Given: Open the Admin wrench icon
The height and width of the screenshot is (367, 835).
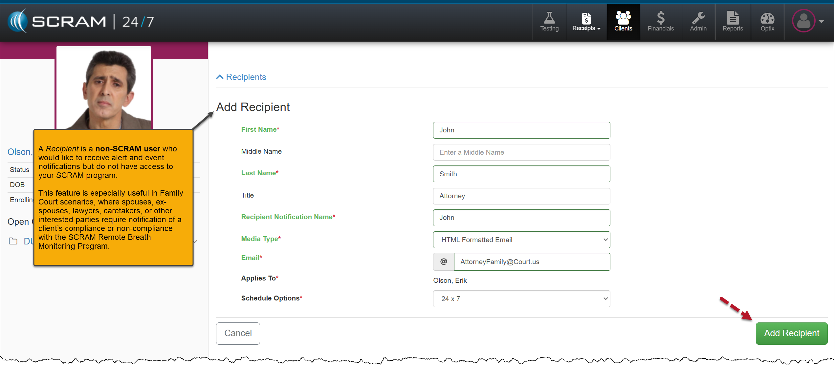Looking at the screenshot, I should (698, 22).
